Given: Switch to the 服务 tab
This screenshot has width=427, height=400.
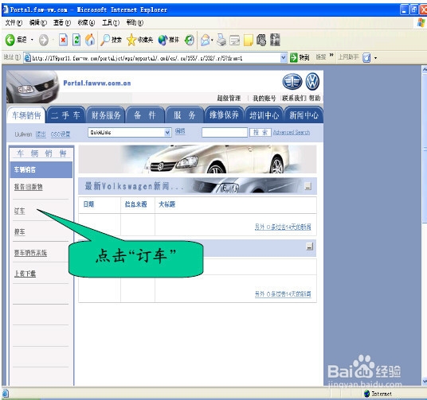Looking at the screenshot, I should (185, 115).
